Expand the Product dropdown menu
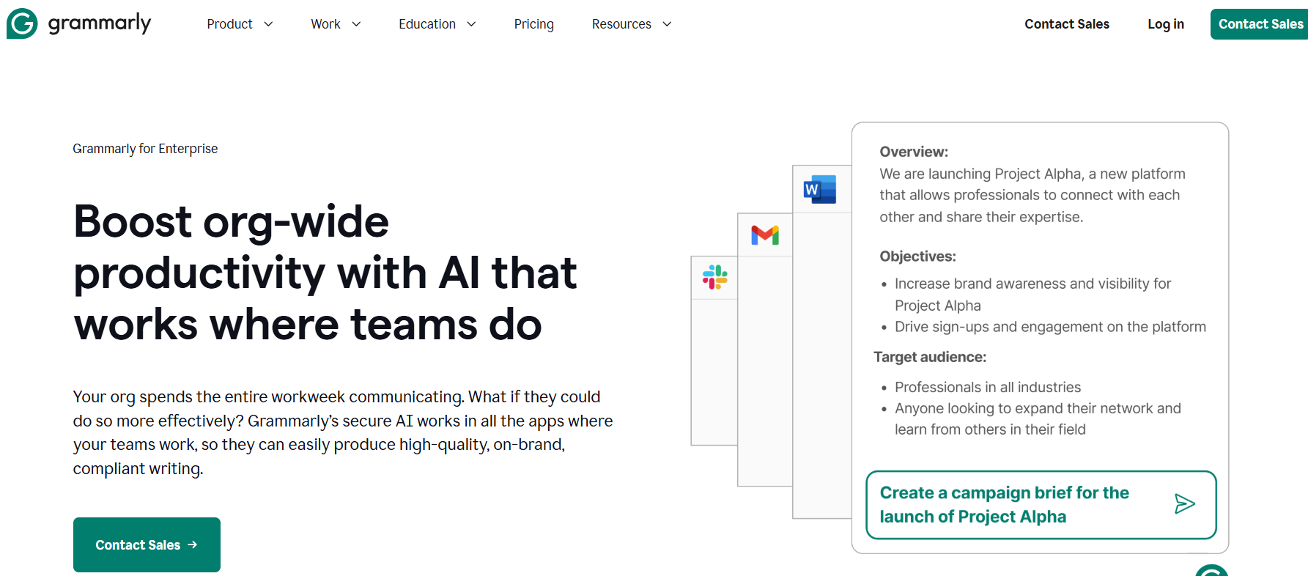The height and width of the screenshot is (576, 1308). coord(240,24)
